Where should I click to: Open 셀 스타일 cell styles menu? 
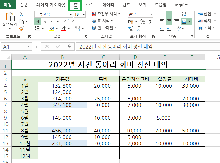click(104, 28)
